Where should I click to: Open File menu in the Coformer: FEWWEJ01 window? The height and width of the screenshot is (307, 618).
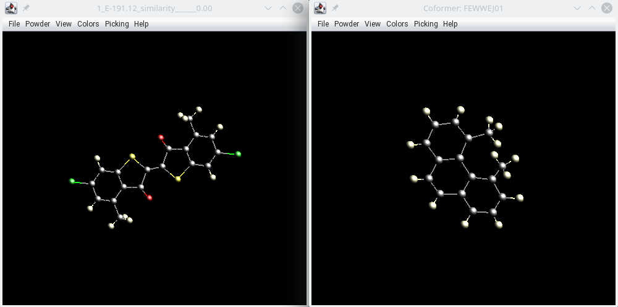coord(323,24)
